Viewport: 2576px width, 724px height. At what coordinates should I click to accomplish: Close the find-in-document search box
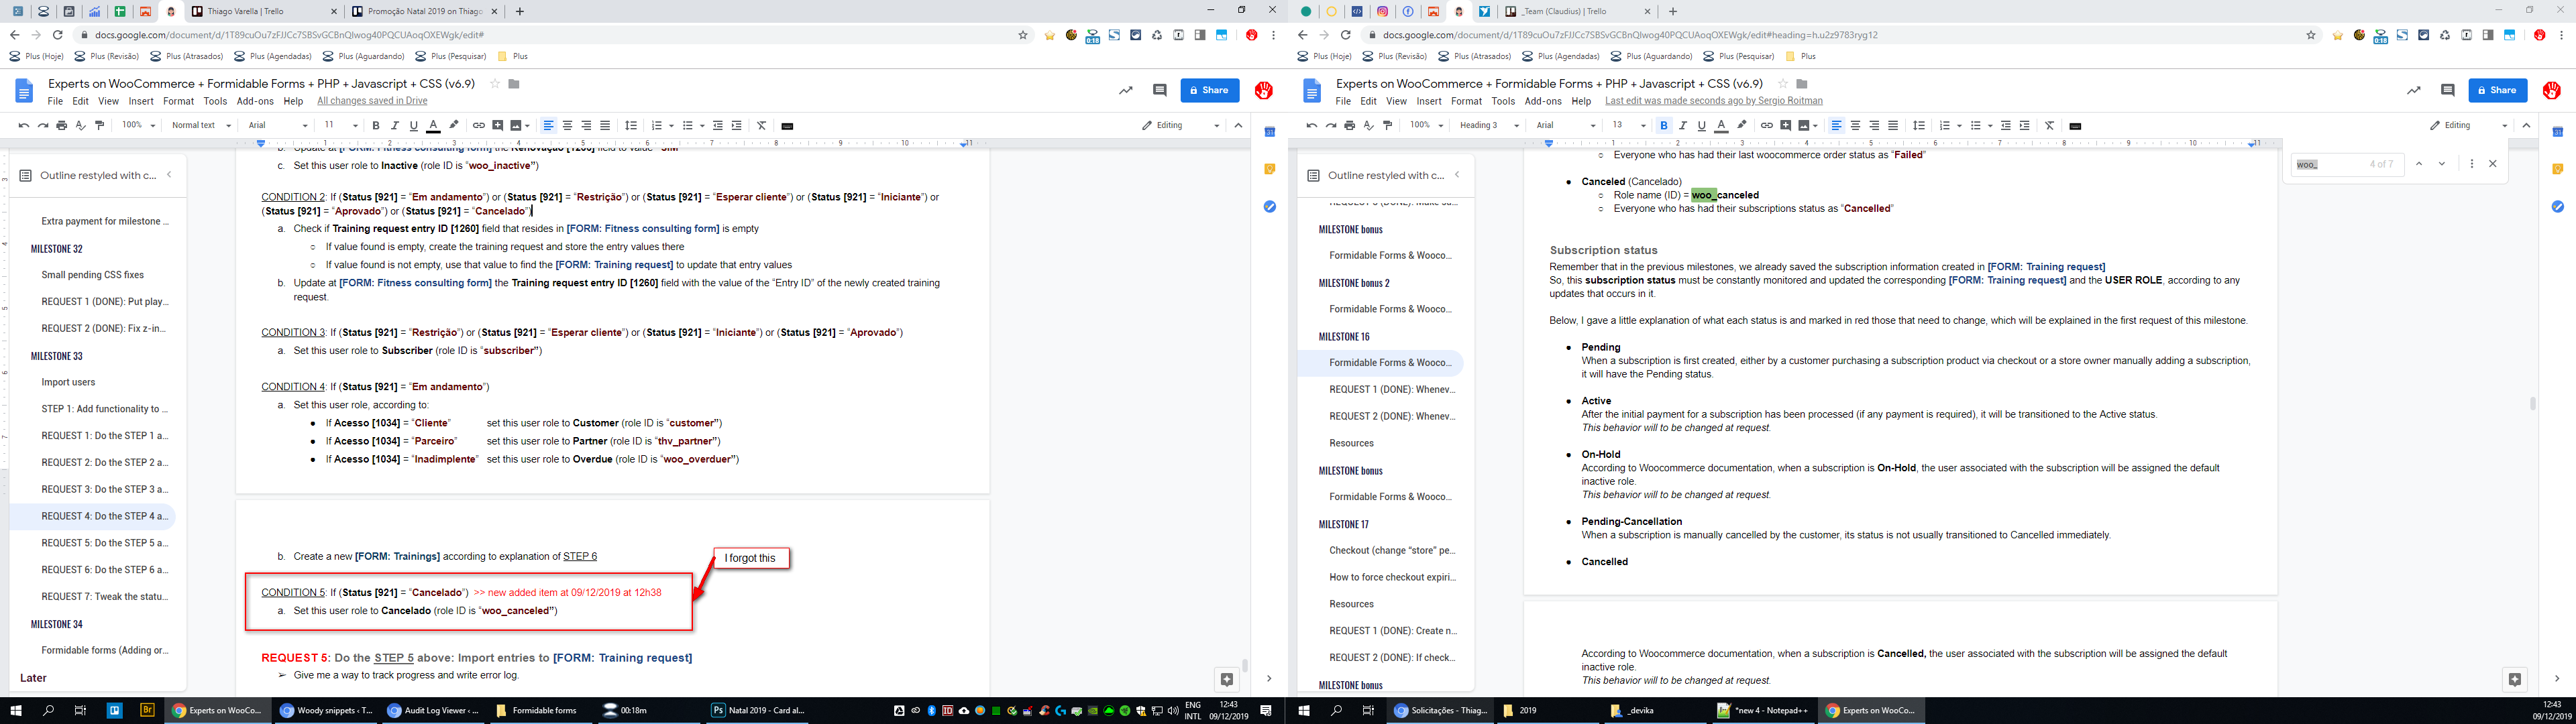point(2492,164)
